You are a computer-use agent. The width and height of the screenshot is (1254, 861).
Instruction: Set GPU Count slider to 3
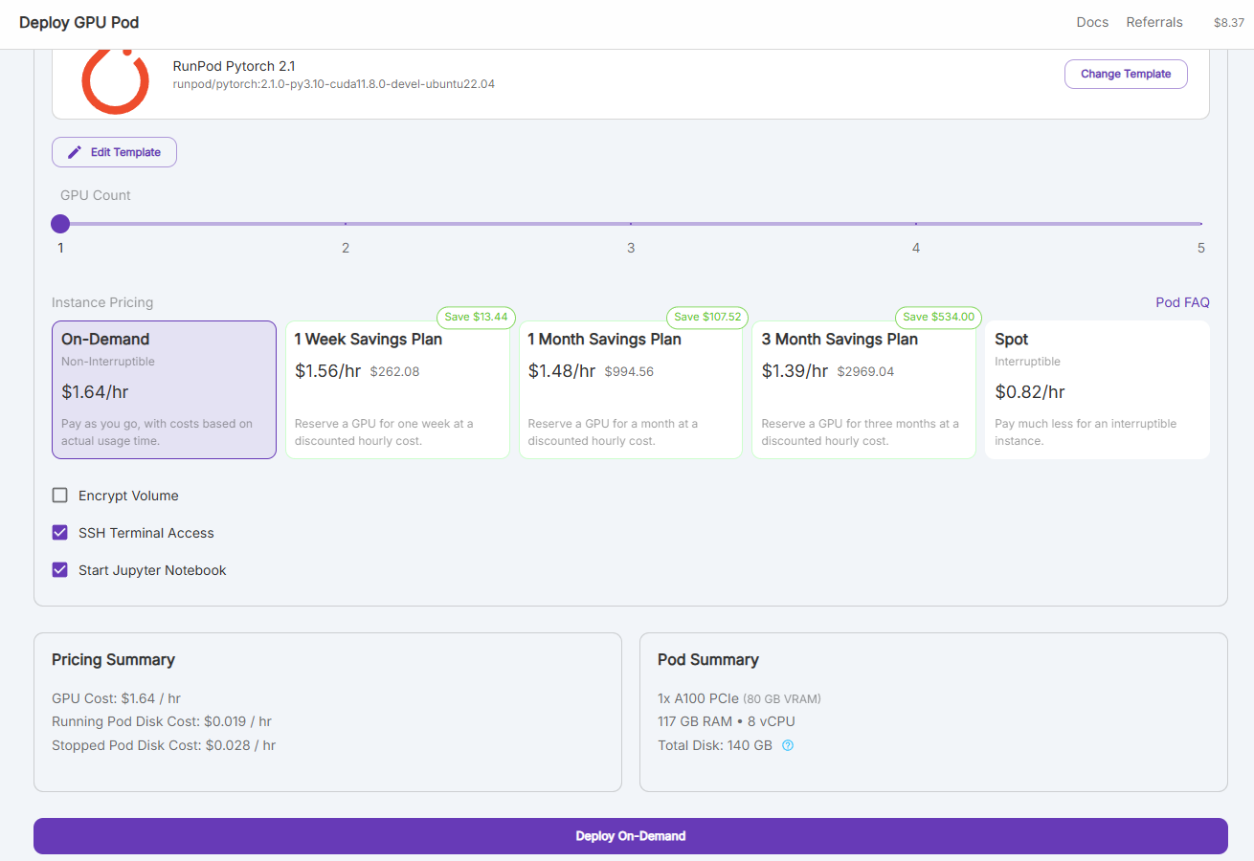pyautogui.click(x=631, y=224)
